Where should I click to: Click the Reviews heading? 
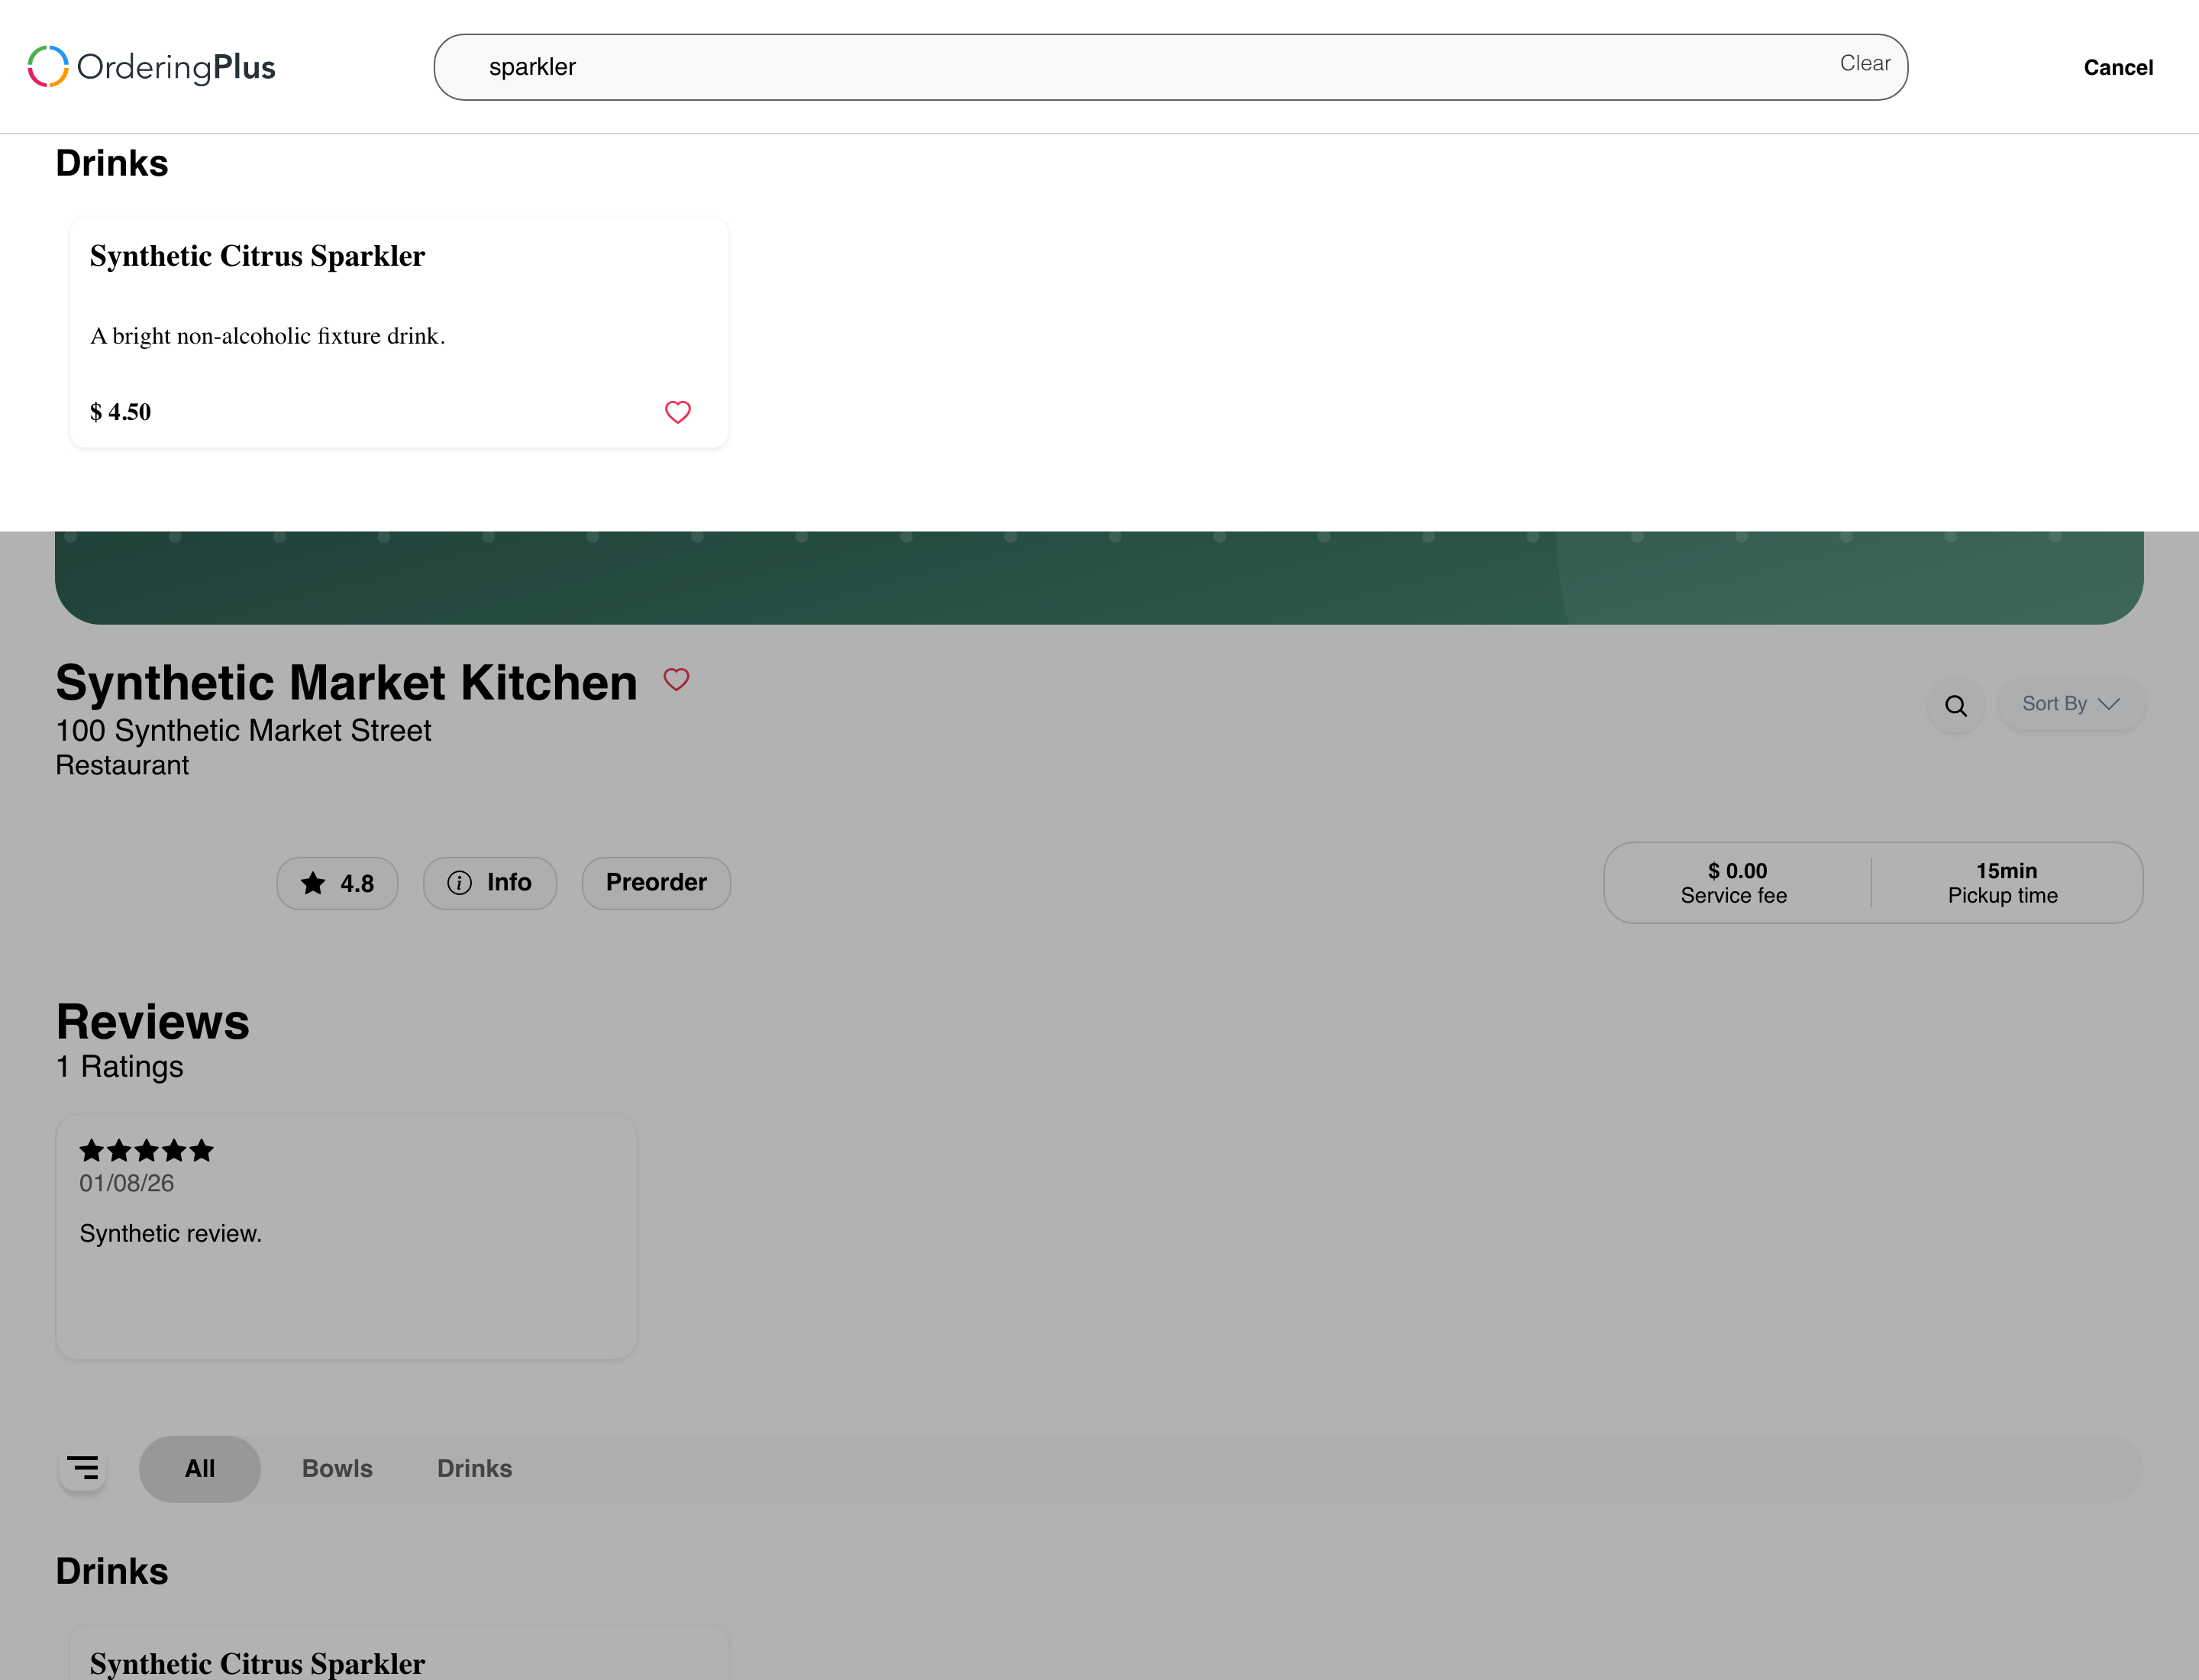[152, 1022]
